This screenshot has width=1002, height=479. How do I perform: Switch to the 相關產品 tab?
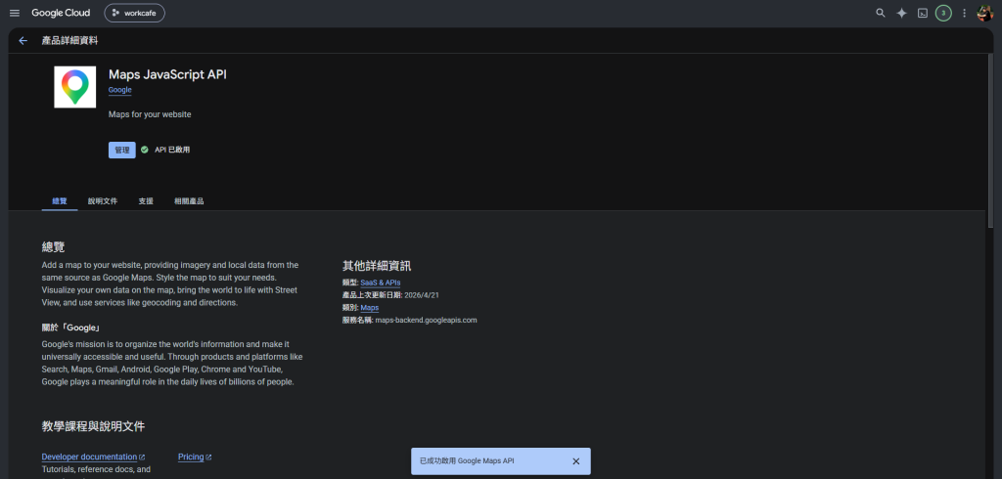coord(189,200)
